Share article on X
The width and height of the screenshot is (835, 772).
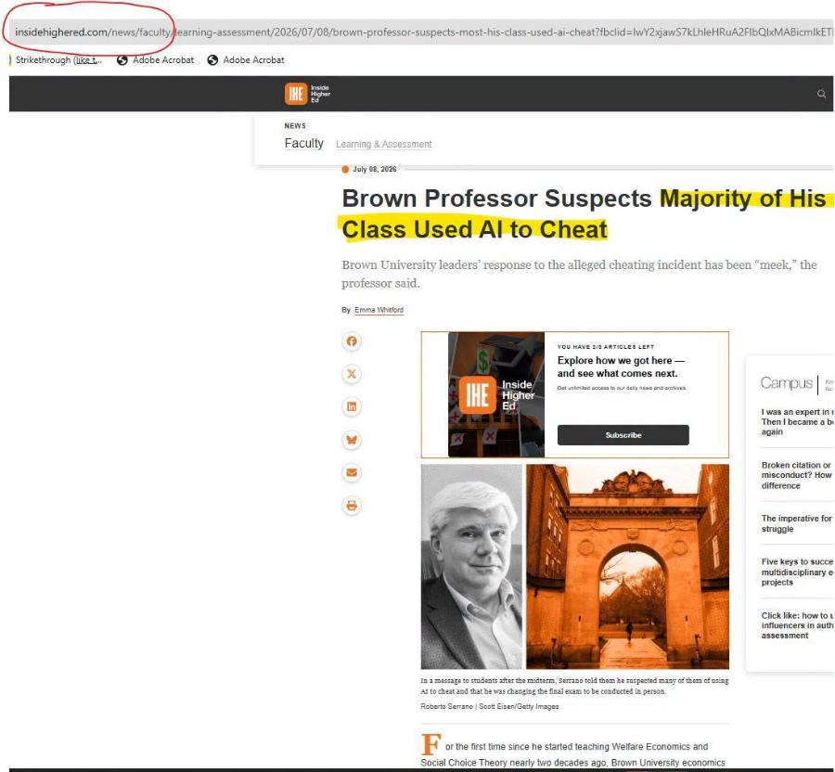pos(352,374)
